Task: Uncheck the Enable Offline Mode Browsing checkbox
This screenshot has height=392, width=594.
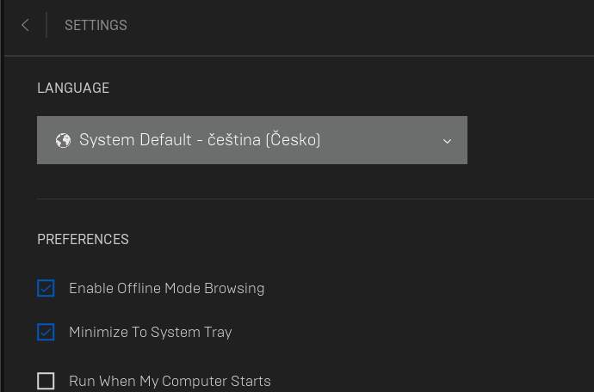Action: (46, 288)
